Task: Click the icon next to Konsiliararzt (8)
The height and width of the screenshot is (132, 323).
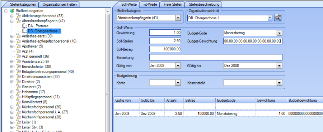Action: (x=19, y=102)
